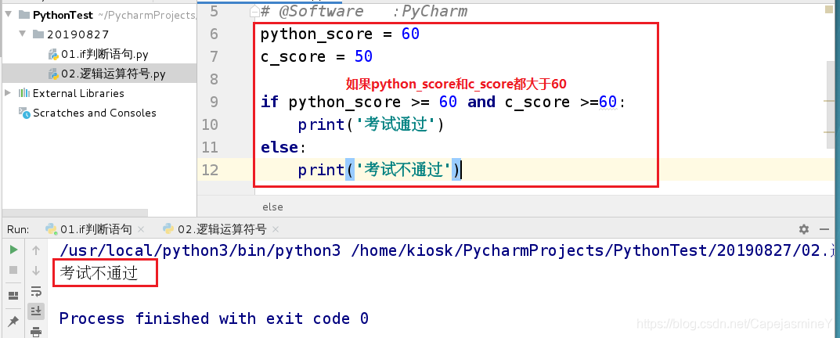
Task: Click the # @Software :PyCharm comment
Action: tap(364, 11)
